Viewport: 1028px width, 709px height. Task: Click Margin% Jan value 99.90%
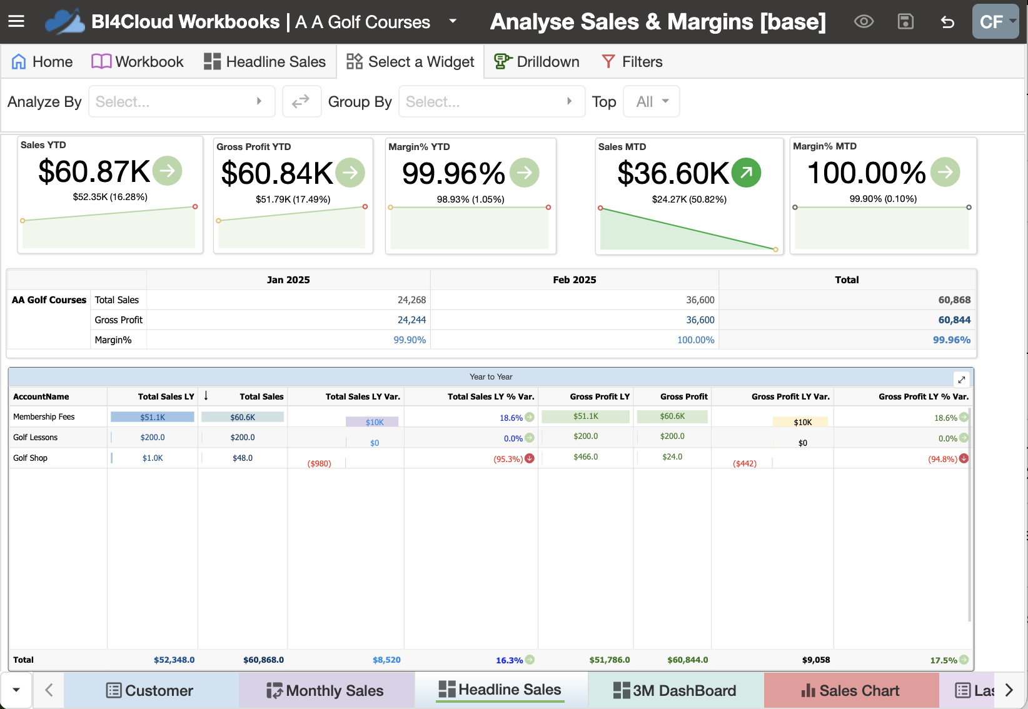(x=410, y=340)
